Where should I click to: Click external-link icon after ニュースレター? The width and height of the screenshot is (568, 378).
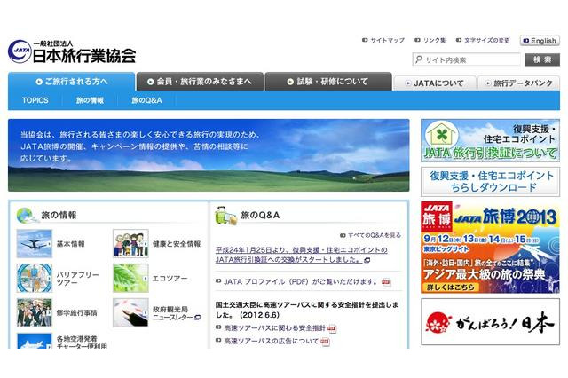pyautogui.click(x=198, y=318)
